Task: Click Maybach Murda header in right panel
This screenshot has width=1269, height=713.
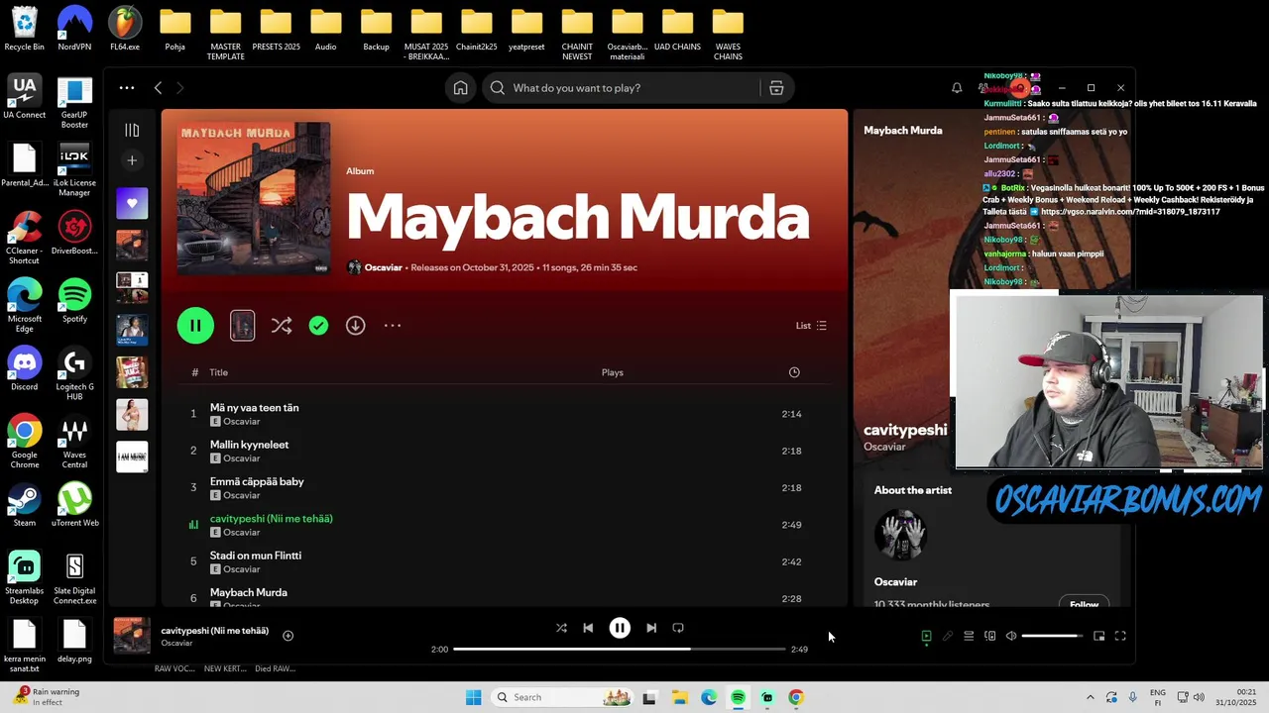Action: click(903, 130)
